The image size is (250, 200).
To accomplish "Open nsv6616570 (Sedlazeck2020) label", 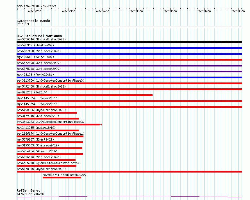I will [x=39, y=157].
